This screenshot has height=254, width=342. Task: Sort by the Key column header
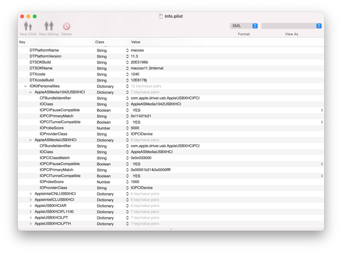click(56, 42)
